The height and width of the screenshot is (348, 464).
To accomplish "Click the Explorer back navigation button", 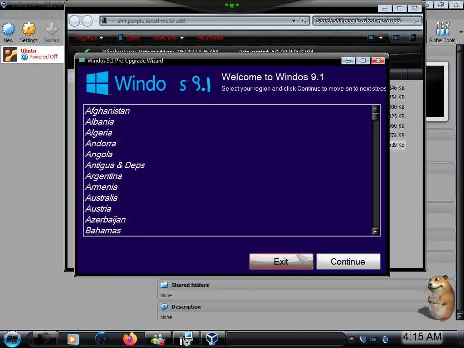I will point(74,21).
